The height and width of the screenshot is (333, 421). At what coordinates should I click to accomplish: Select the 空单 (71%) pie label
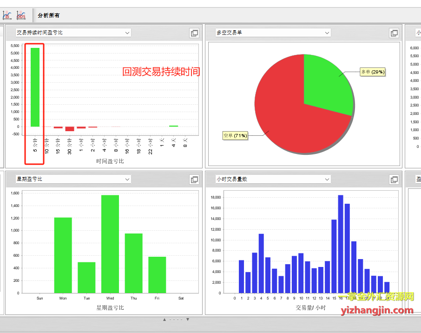[x=236, y=136]
